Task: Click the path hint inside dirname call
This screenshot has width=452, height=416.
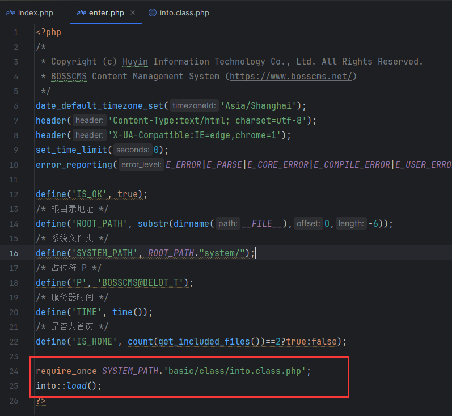Action: point(227,223)
